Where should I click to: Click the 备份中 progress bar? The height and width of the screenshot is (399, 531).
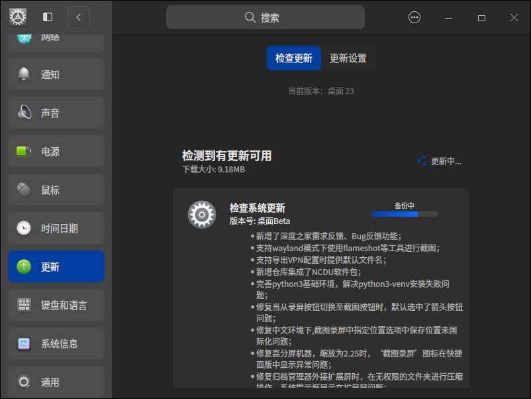click(x=405, y=214)
